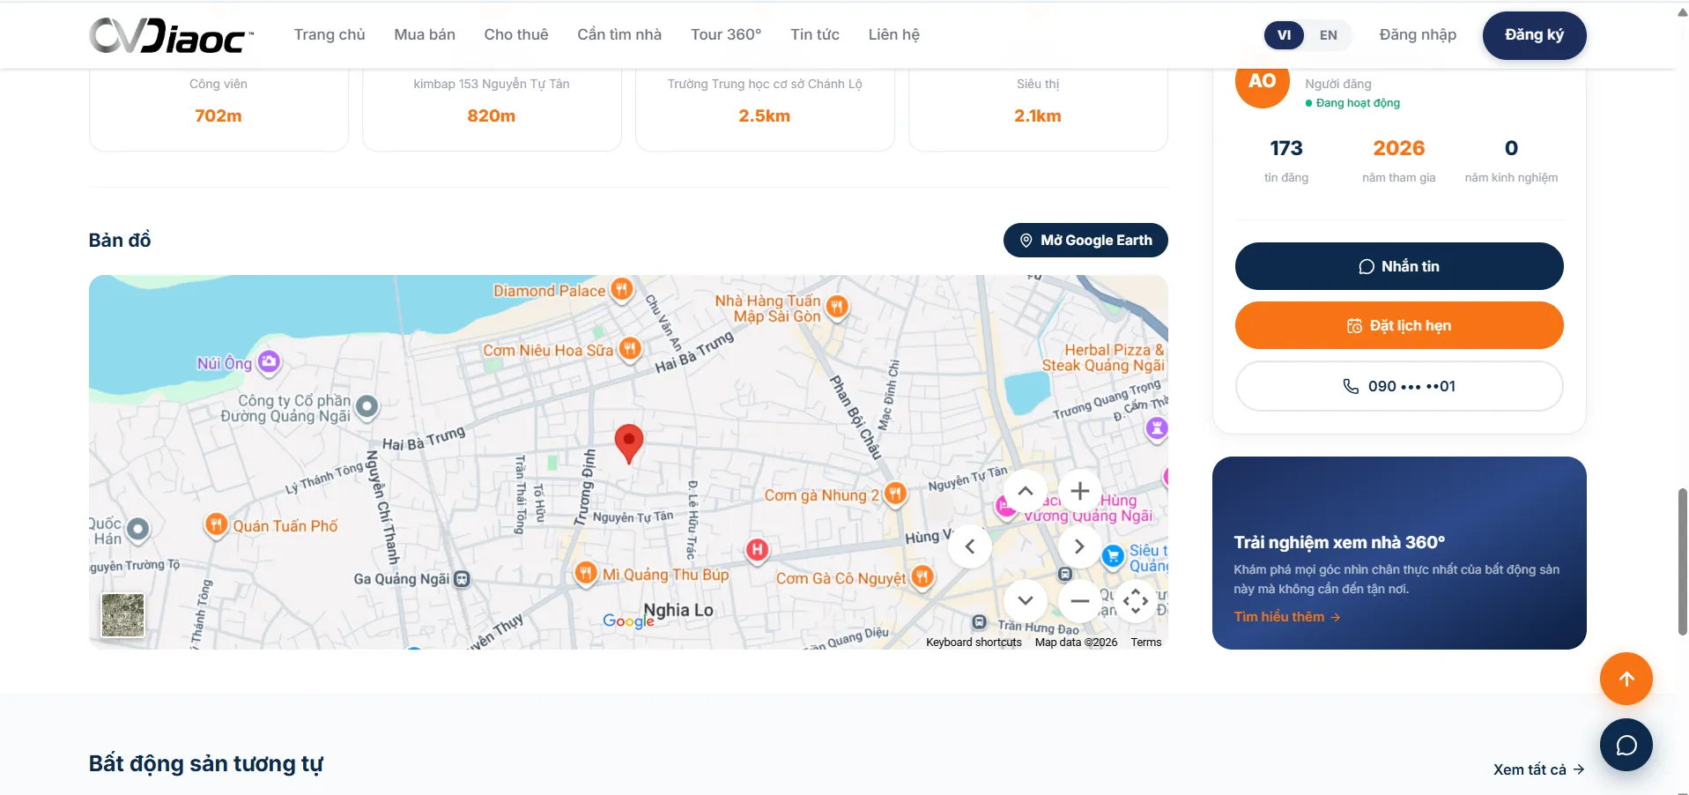The width and height of the screenshot is (1689, 795).
Task: Open map Keyboard shortcuts
Action: coord(974,643)
